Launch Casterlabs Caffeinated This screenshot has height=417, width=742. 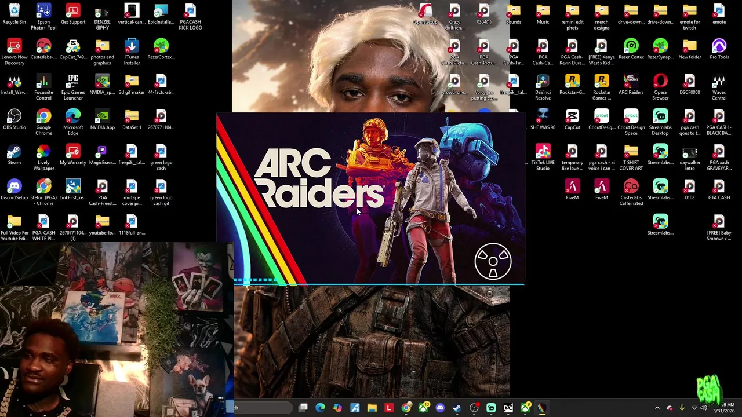631,193
